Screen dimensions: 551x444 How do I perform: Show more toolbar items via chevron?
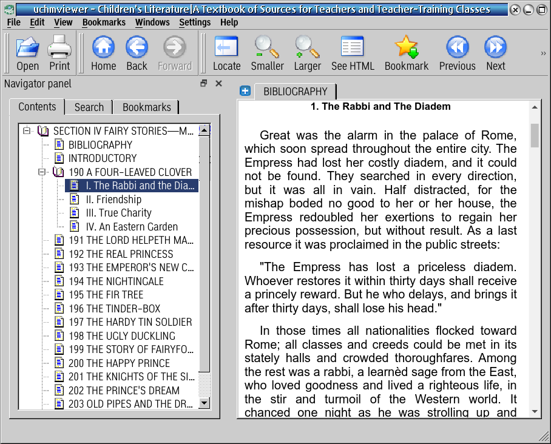tap(543, 53)
